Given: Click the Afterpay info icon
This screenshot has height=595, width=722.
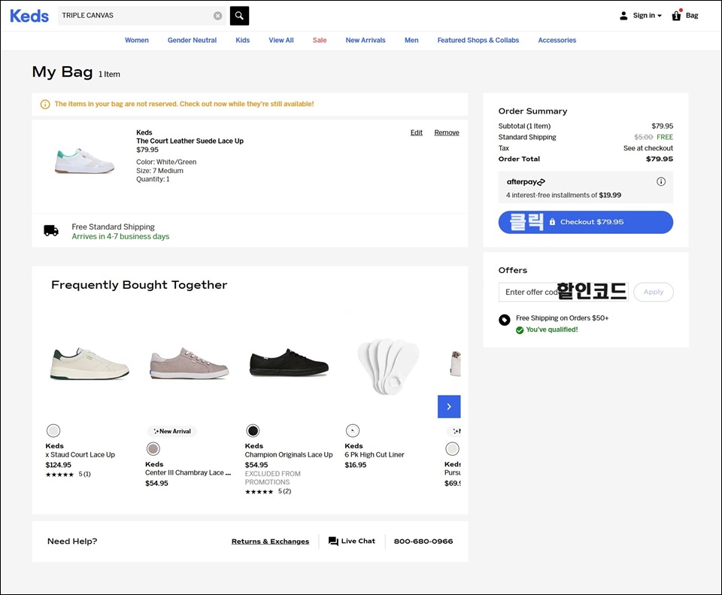Looking at the screenshot, I should point(661,181).
